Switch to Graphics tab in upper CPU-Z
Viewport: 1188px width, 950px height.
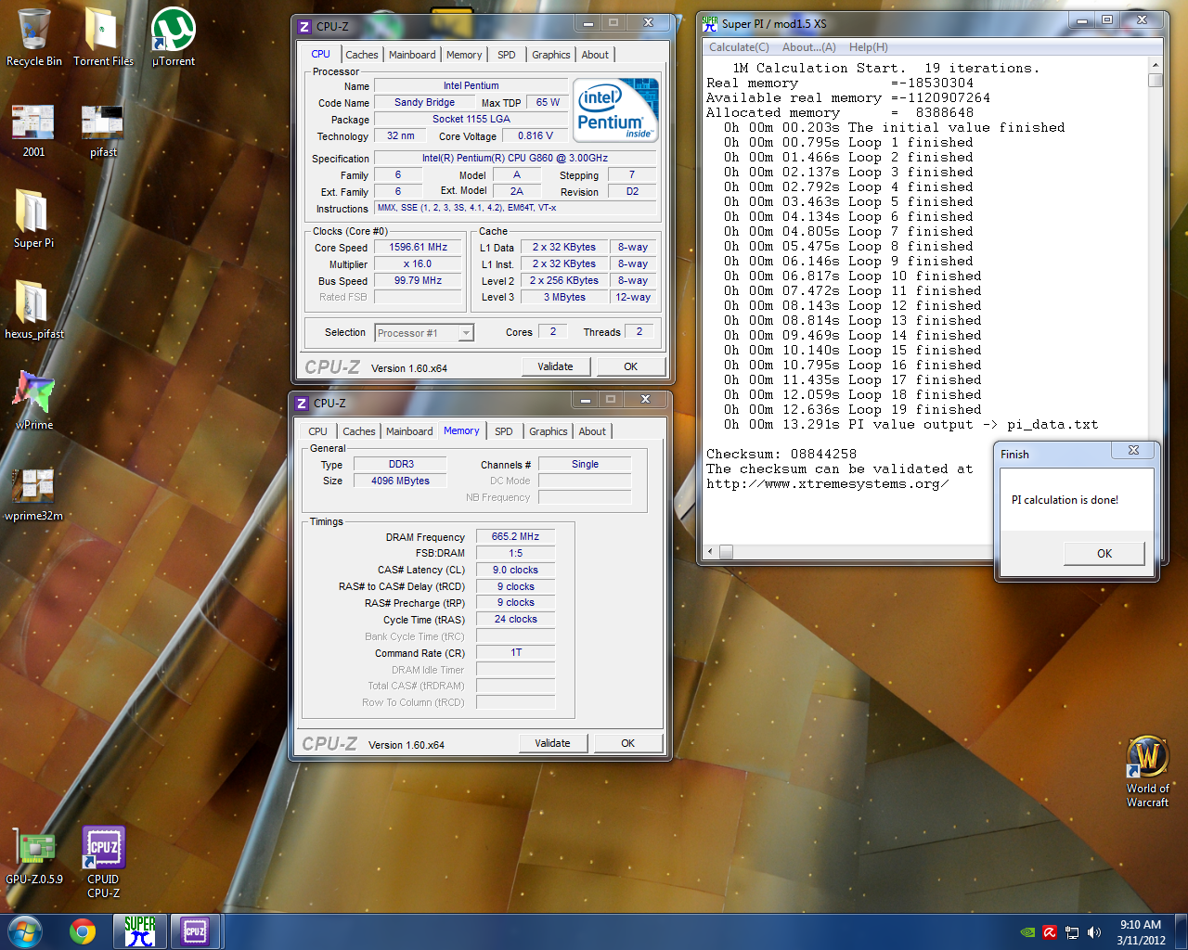pos(550,55)
